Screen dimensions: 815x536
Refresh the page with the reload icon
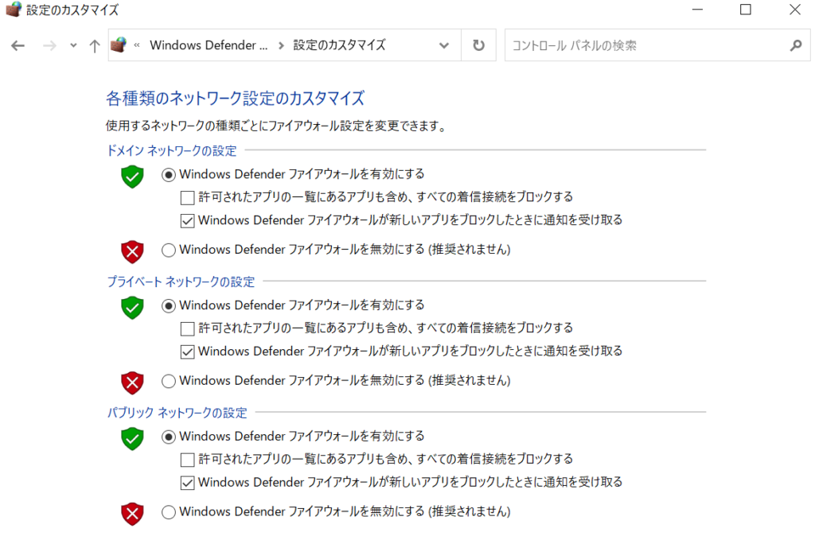pyautogui.click(x=478, y=45)
